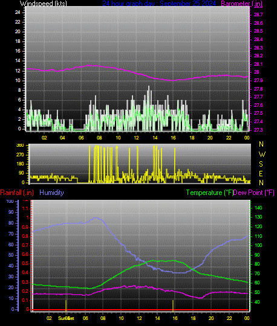Click the 'Barometer (.in)' label
The width and height of the screenshot is (277, 326).
tap(241, 4)
